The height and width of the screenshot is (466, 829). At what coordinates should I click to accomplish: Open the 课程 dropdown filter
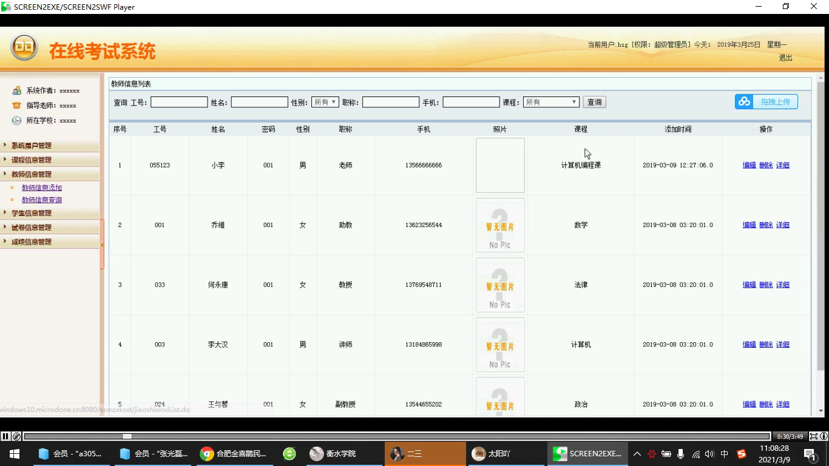tap(551, 102)
